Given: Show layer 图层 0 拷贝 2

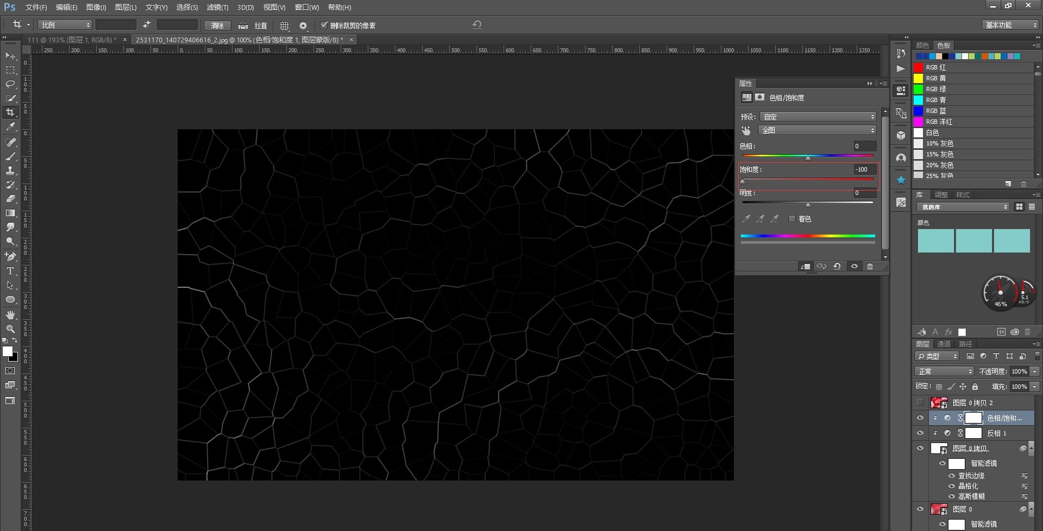Looking at the screenshot, I should point(920,402).
